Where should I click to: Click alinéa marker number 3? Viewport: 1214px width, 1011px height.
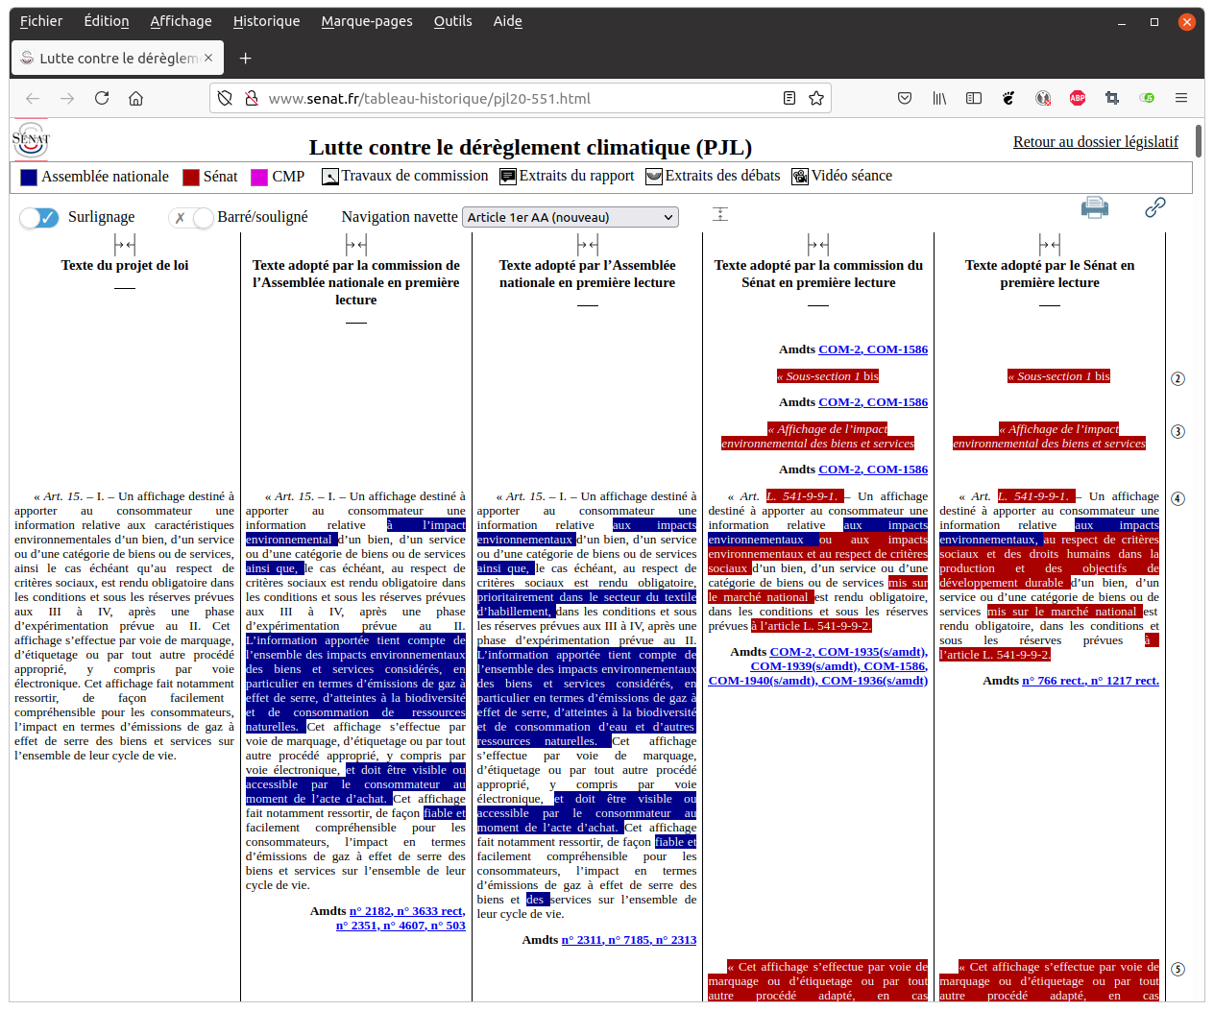coord(1178,431)
